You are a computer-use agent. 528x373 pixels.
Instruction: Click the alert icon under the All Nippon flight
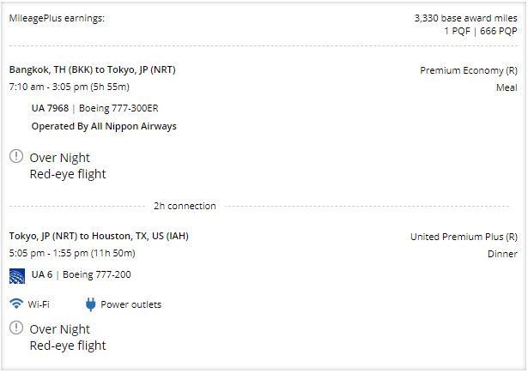(16, 156)
